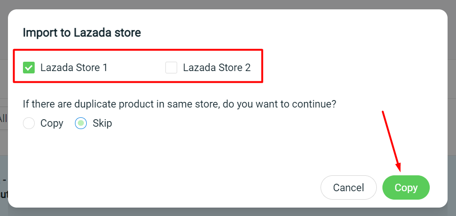Click the white checkmark inside the green box
Screen dimensions: 456x216
pos(29,68)
